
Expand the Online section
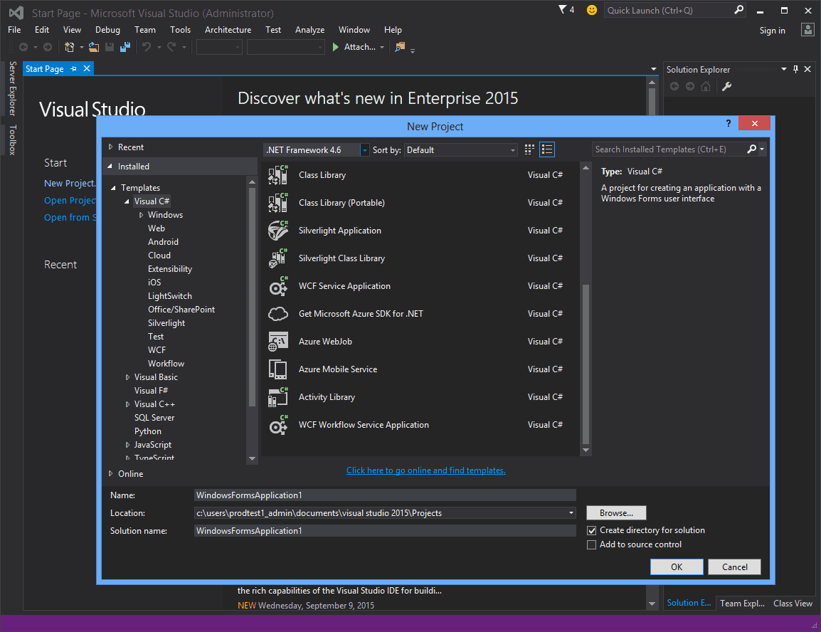[110, 473]
